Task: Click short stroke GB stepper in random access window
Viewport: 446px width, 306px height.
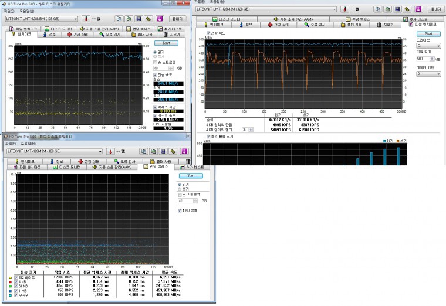Action: 195,201
